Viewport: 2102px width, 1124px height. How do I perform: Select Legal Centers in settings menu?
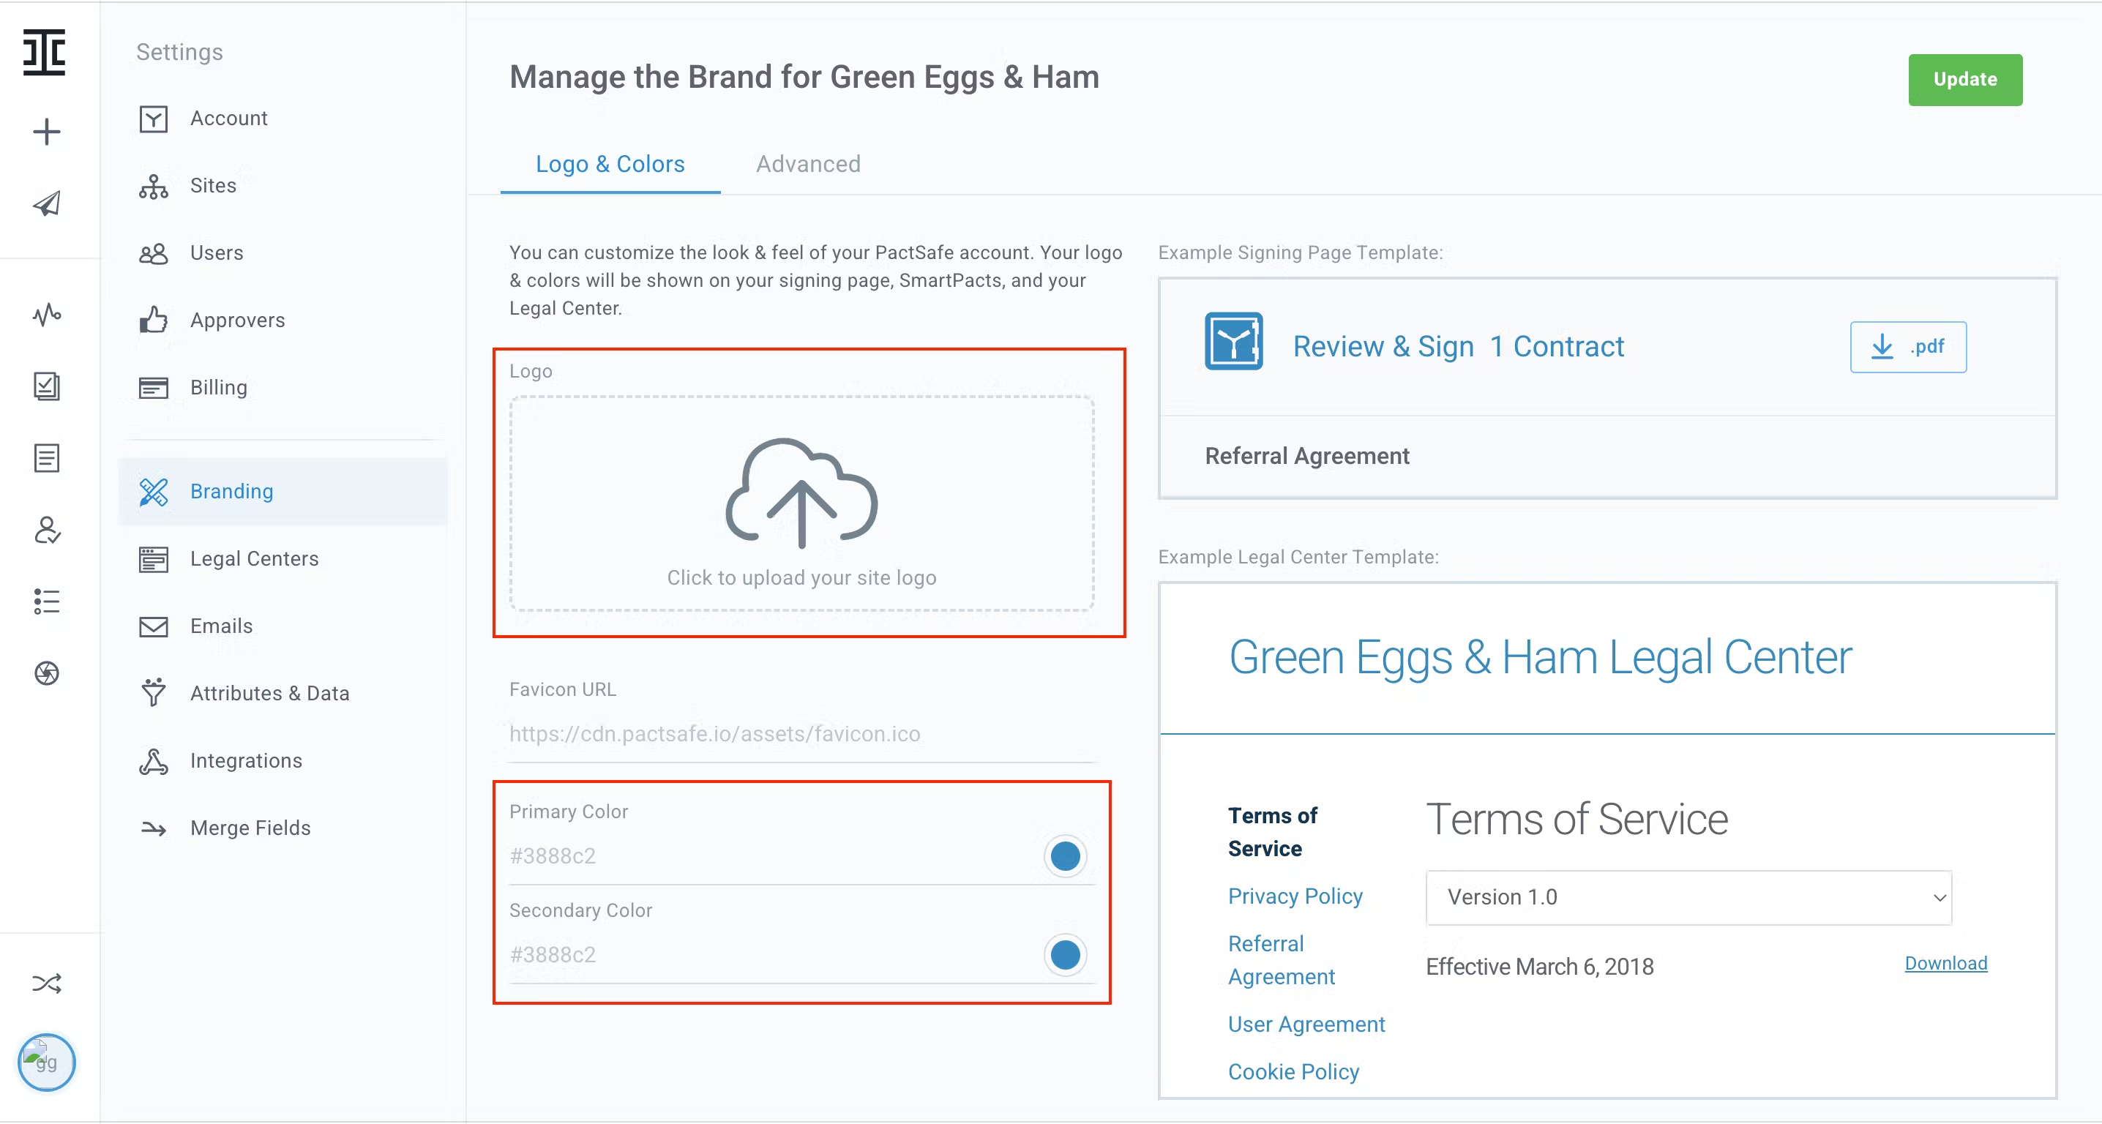(255, 559)
